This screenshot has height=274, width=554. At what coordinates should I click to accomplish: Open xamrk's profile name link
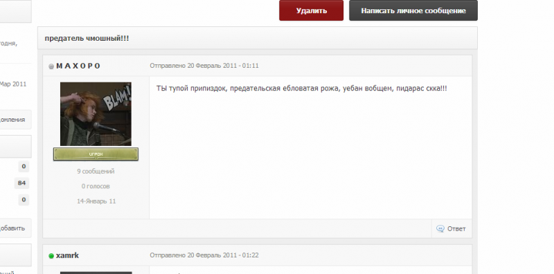[x=67, y=255]
